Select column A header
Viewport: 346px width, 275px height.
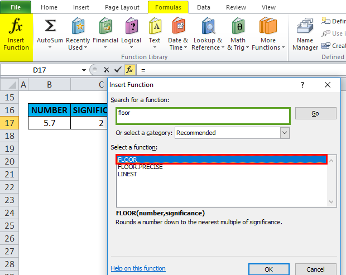click(x=23, y=84)
